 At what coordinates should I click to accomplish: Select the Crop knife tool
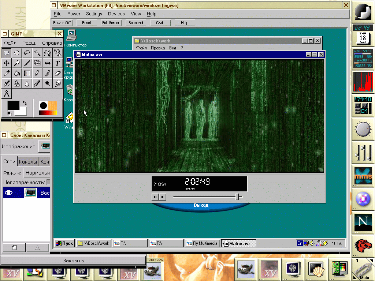[x=27, y=63]
